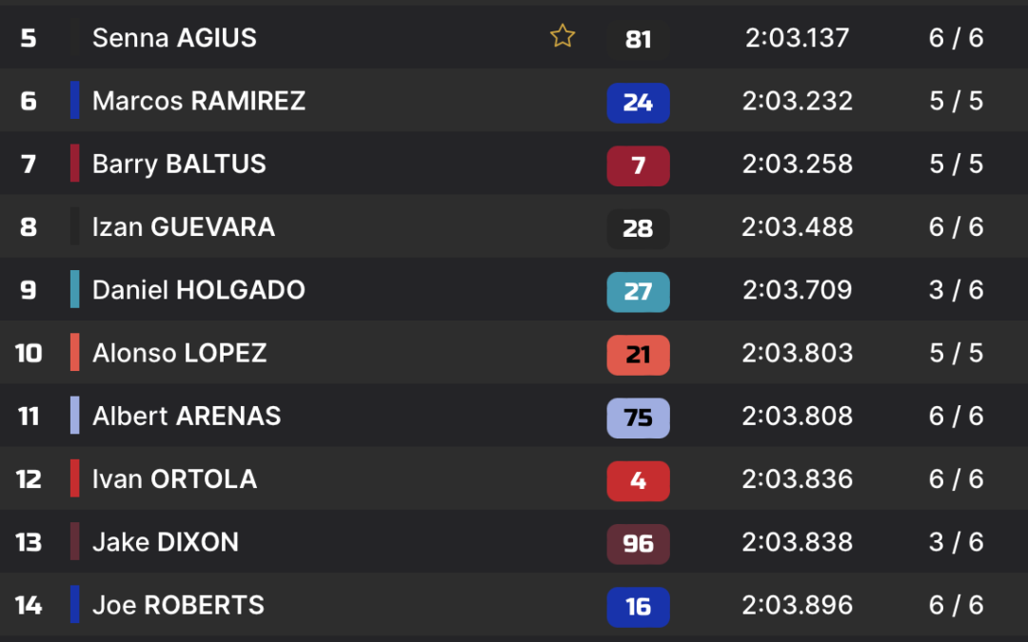This screenshot has height=642, width=1028.
Task: Click the lavender number 75 badge
Action: (x=638, y=418)
